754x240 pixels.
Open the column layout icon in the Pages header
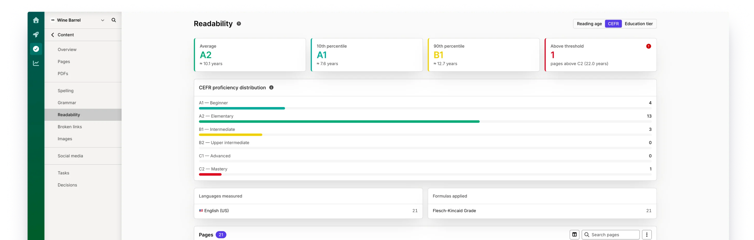coord(574,235)
